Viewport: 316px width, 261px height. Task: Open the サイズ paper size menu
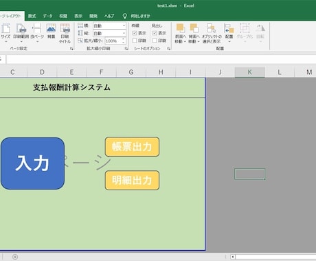coord(5,34)
